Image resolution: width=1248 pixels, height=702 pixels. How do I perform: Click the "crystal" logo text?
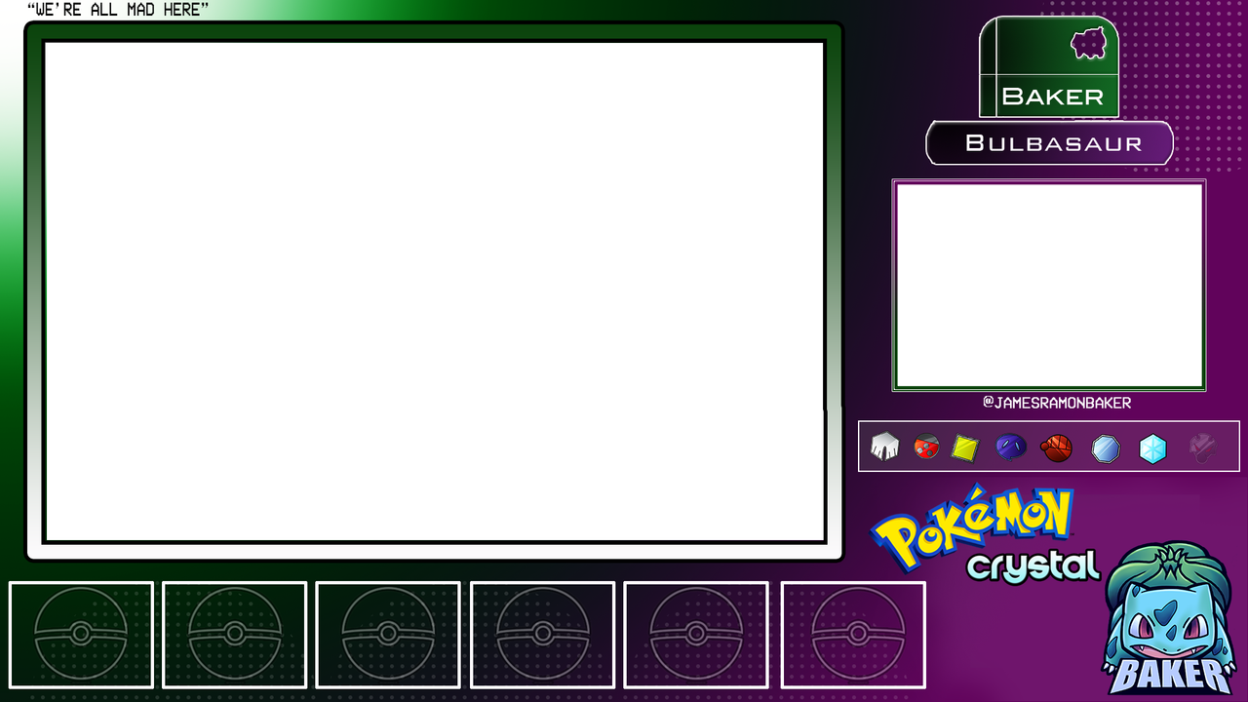1033,565
